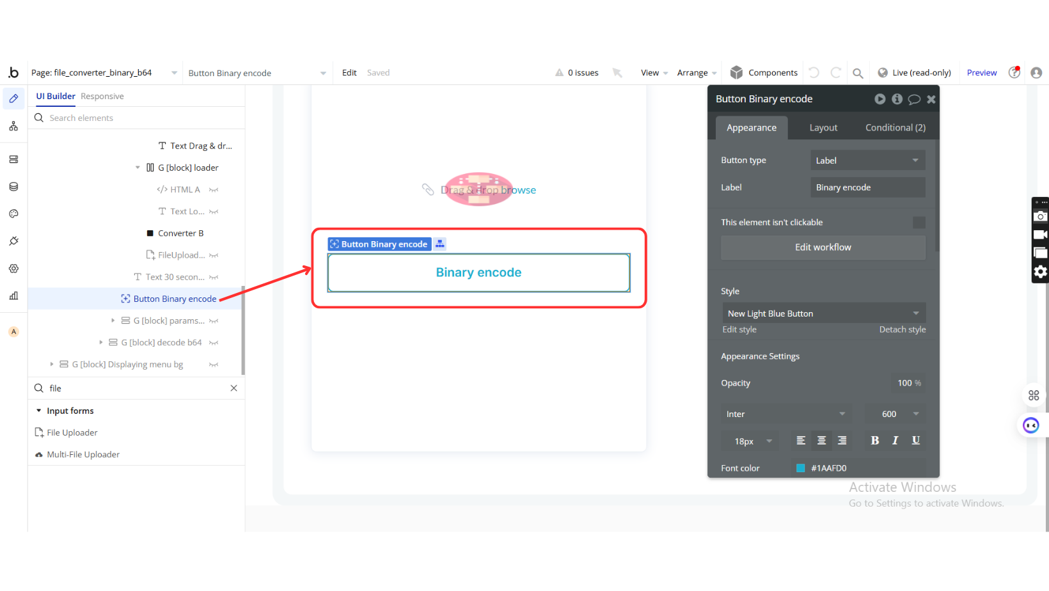1049x591 pixels.
Task: Click the Edit style link
Action: pyautogui.click(x=739, y=329)
